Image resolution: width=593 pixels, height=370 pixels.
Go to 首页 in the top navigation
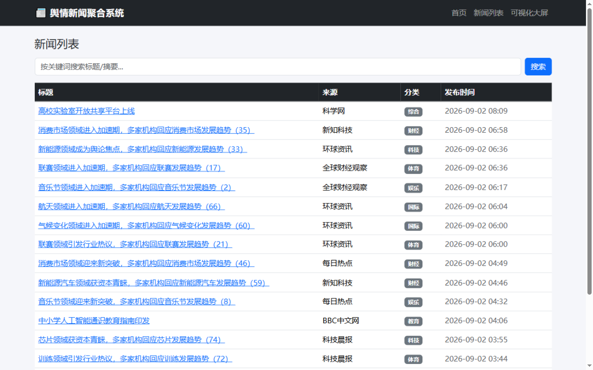(459, 13)
